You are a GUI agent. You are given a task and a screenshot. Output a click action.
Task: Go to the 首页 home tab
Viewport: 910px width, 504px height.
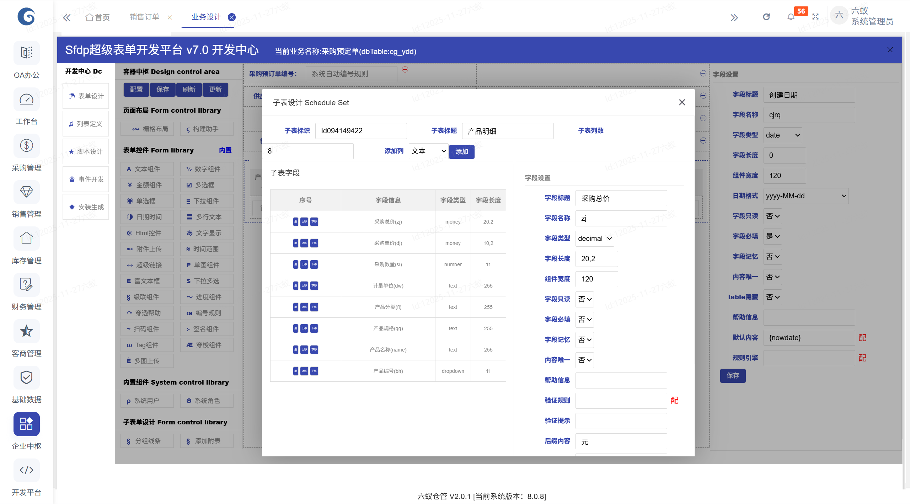[x=98, y=17]
